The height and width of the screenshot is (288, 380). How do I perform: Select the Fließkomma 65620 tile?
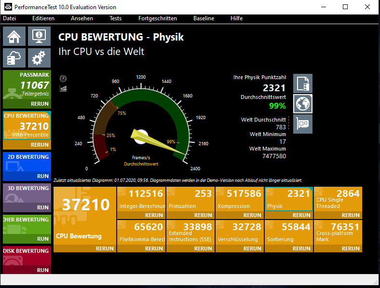point(141,232)
